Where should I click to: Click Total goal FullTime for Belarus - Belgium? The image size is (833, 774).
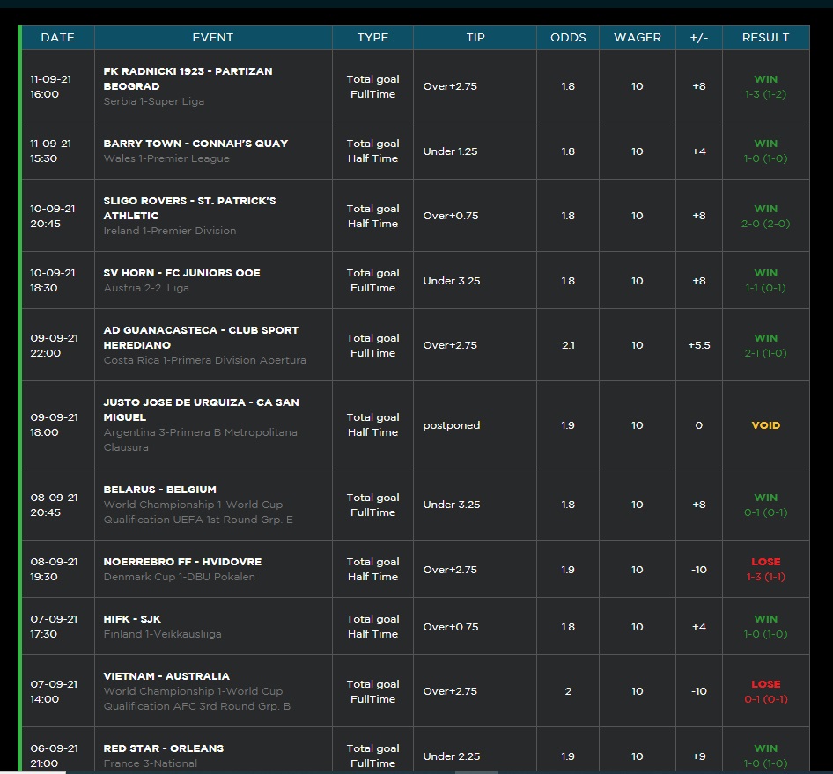click(x=373, y=505)
